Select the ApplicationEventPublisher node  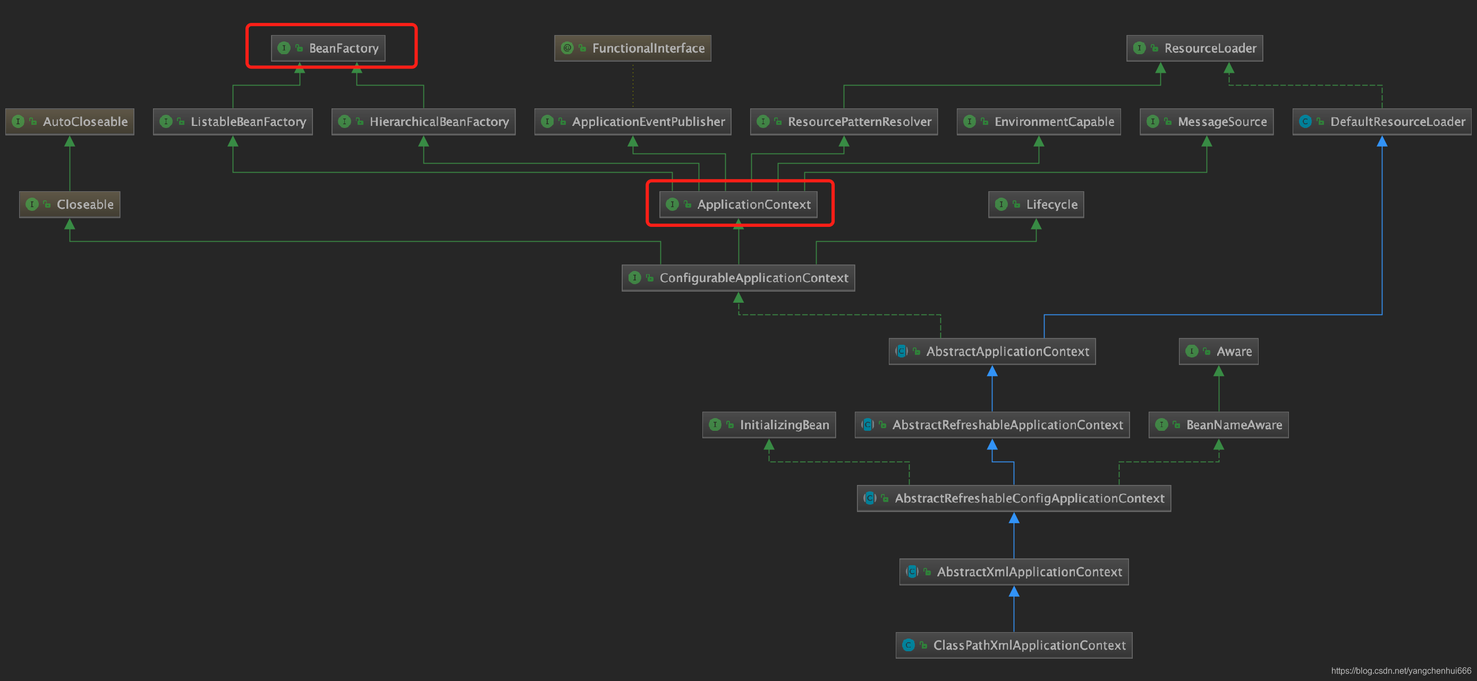(x=648, y=122)
